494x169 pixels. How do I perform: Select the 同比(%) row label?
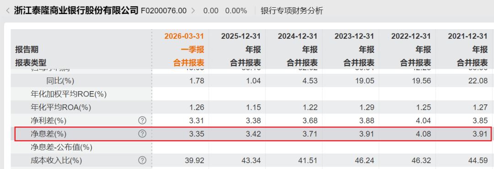point(60,81)
